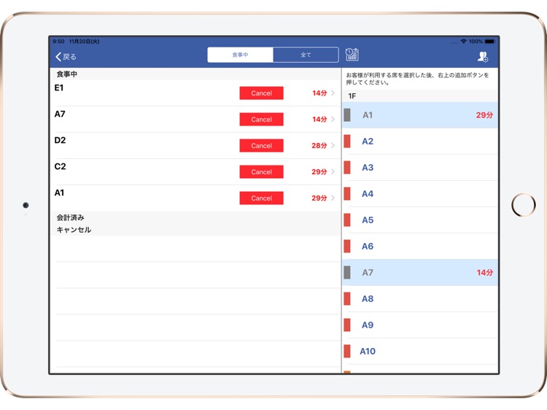This screenshot has height=410, width=547.
Task: Open A7 row details chevron in dining list
Action: pyautogui.click(x=333, y=119)
